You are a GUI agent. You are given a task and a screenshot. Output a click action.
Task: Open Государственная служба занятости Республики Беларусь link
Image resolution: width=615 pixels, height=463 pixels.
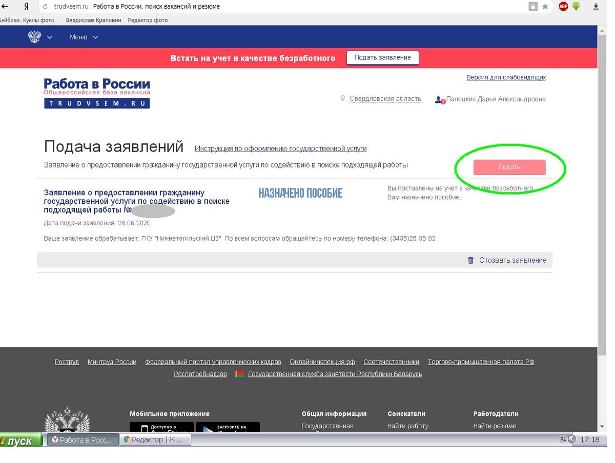pyautogui.click(x=335, y=374)
